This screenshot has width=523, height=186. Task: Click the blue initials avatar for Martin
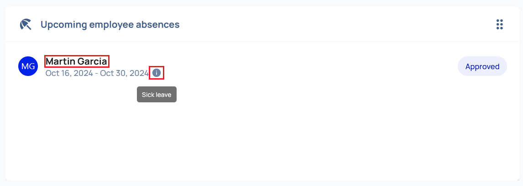coord(28,66)
